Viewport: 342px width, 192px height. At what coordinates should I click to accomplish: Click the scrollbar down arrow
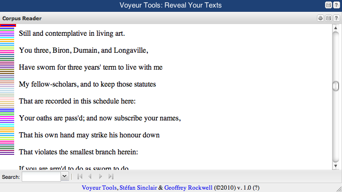pyautogui.click(x=336, y=166)
